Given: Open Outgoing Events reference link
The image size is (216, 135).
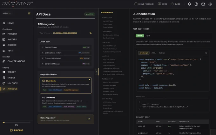Looking at the screenshot, I should (108, 89).
